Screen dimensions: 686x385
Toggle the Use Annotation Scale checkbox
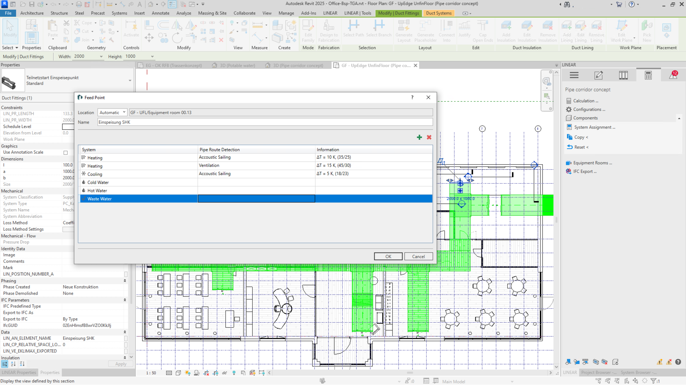pyautogui.click(x=66, y=153)
